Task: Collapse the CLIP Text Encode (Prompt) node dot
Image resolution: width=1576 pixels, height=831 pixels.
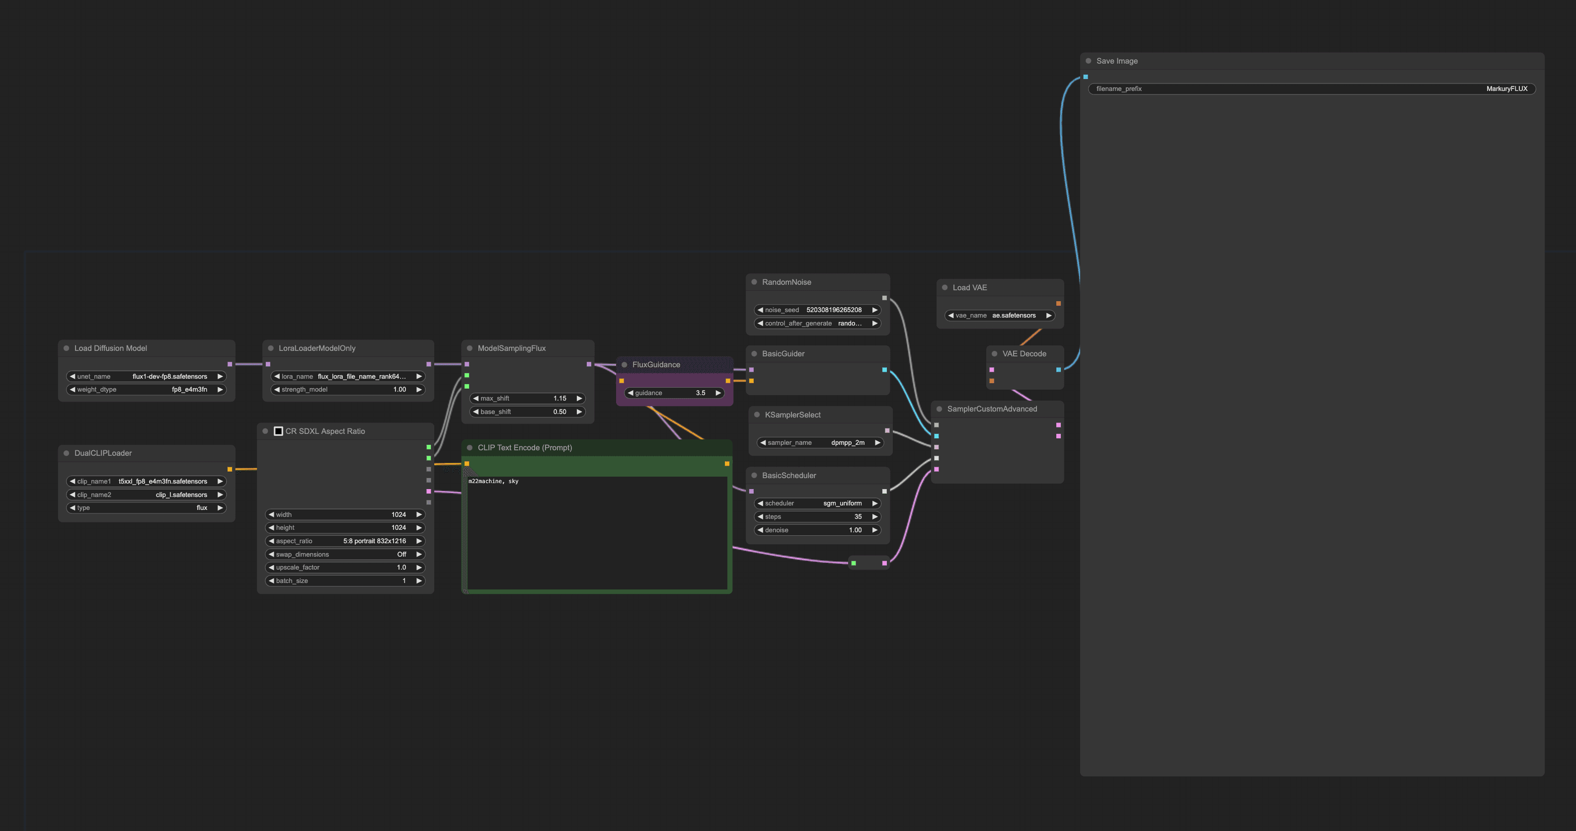Action: (x=469, y=448)
